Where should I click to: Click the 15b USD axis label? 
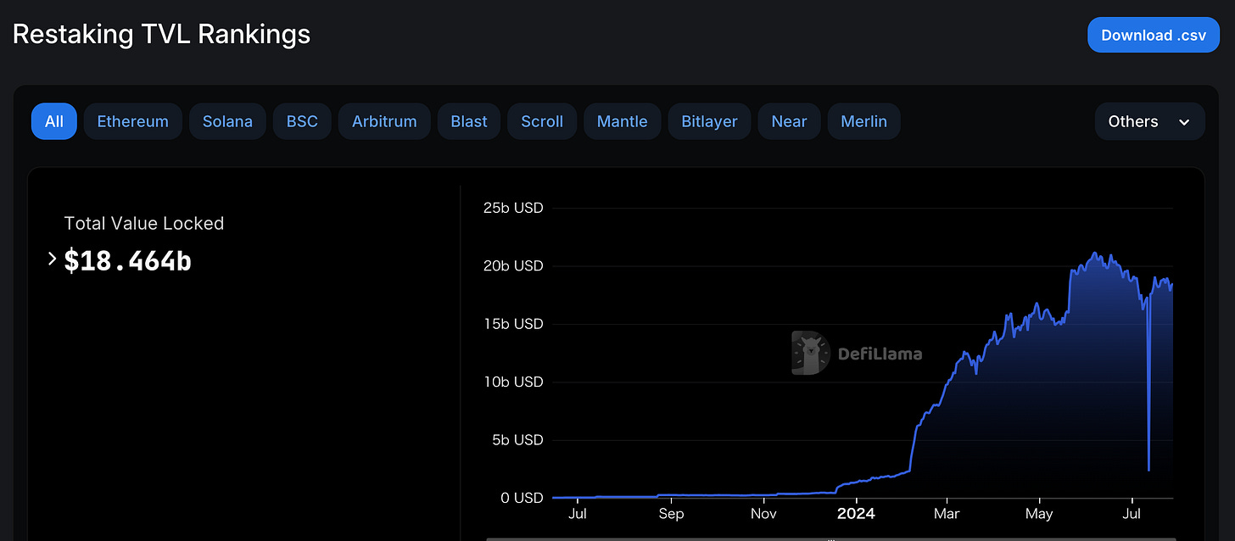[x=511, y=324]
